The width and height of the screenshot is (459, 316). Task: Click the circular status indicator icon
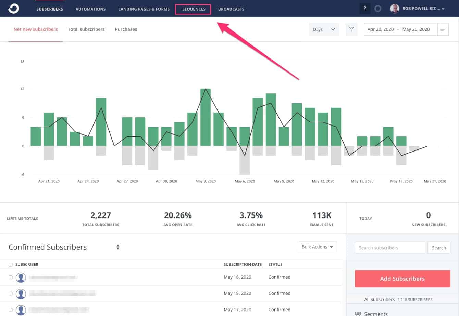[378, 9]
